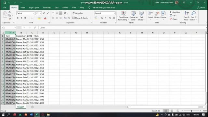Click the Windows Start button
This screenshot has width=208, height=117.
[3, 115]
